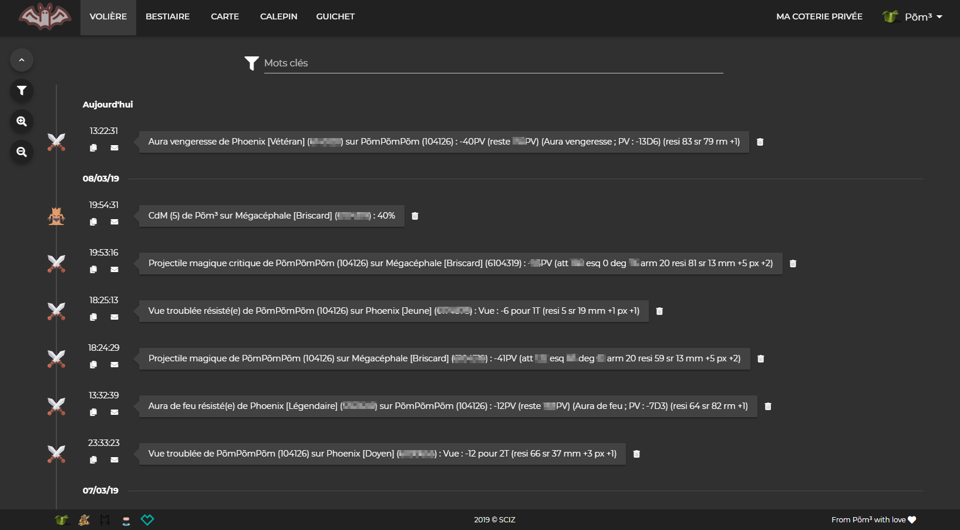
Task: Delete the Vue troublée Phoenix [Jeune] event
Action: 659,311
